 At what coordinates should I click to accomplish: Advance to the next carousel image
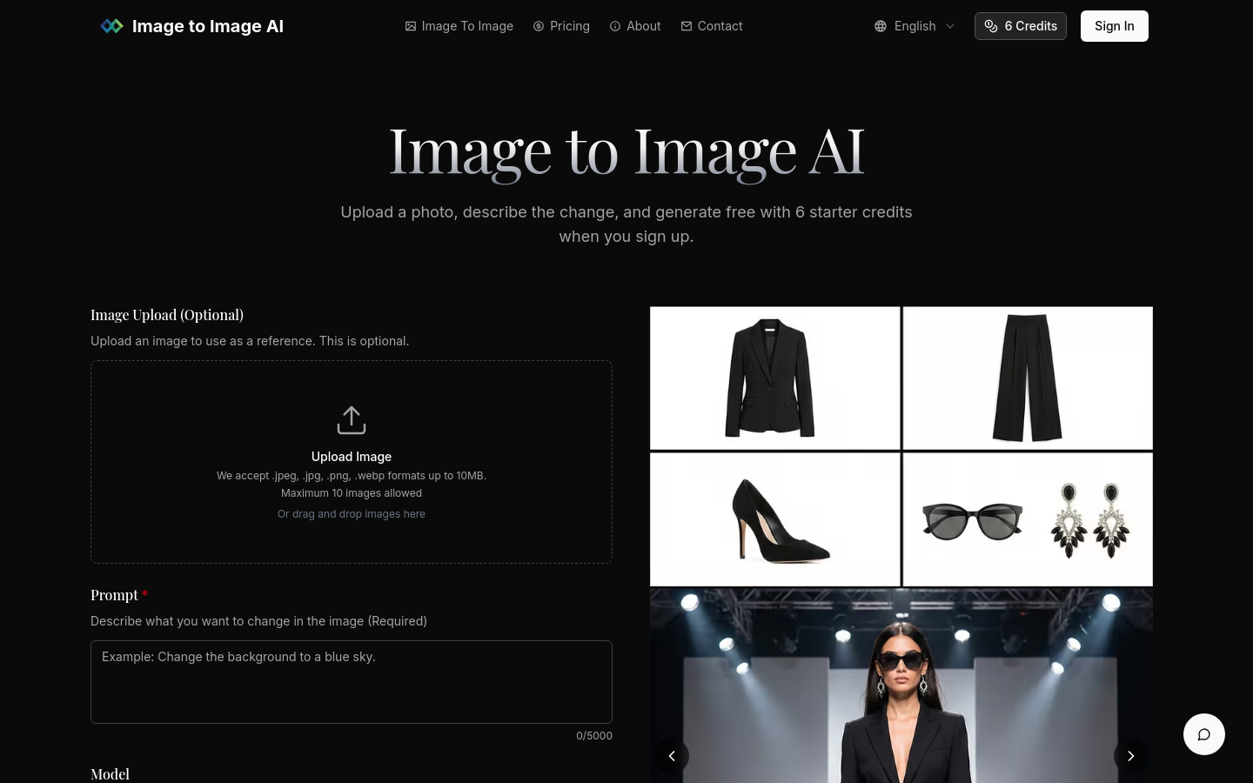click(1131, 756)
